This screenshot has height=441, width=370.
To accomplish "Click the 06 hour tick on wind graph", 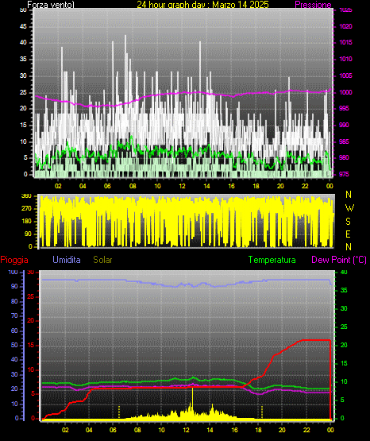I will (x=107, y=186).
